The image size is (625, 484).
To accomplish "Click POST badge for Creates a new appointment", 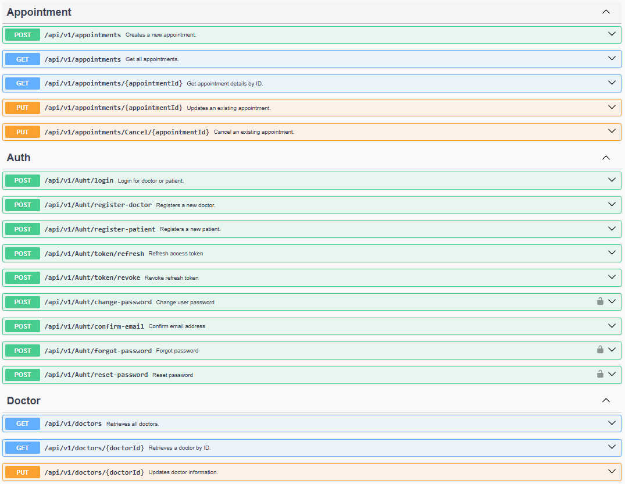I will coord(23,35).
